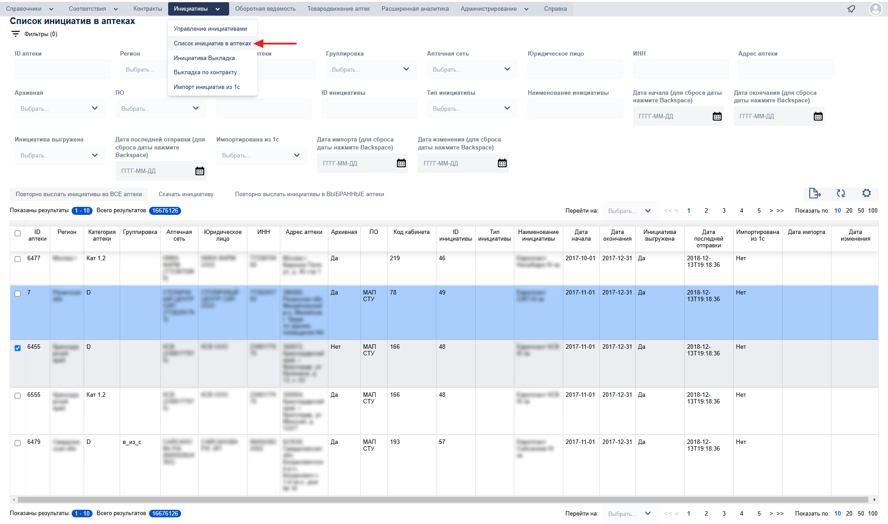Select Инициатива Выкладка menu entry
Screen dimensions: 888x524
(x=204, y=58)
